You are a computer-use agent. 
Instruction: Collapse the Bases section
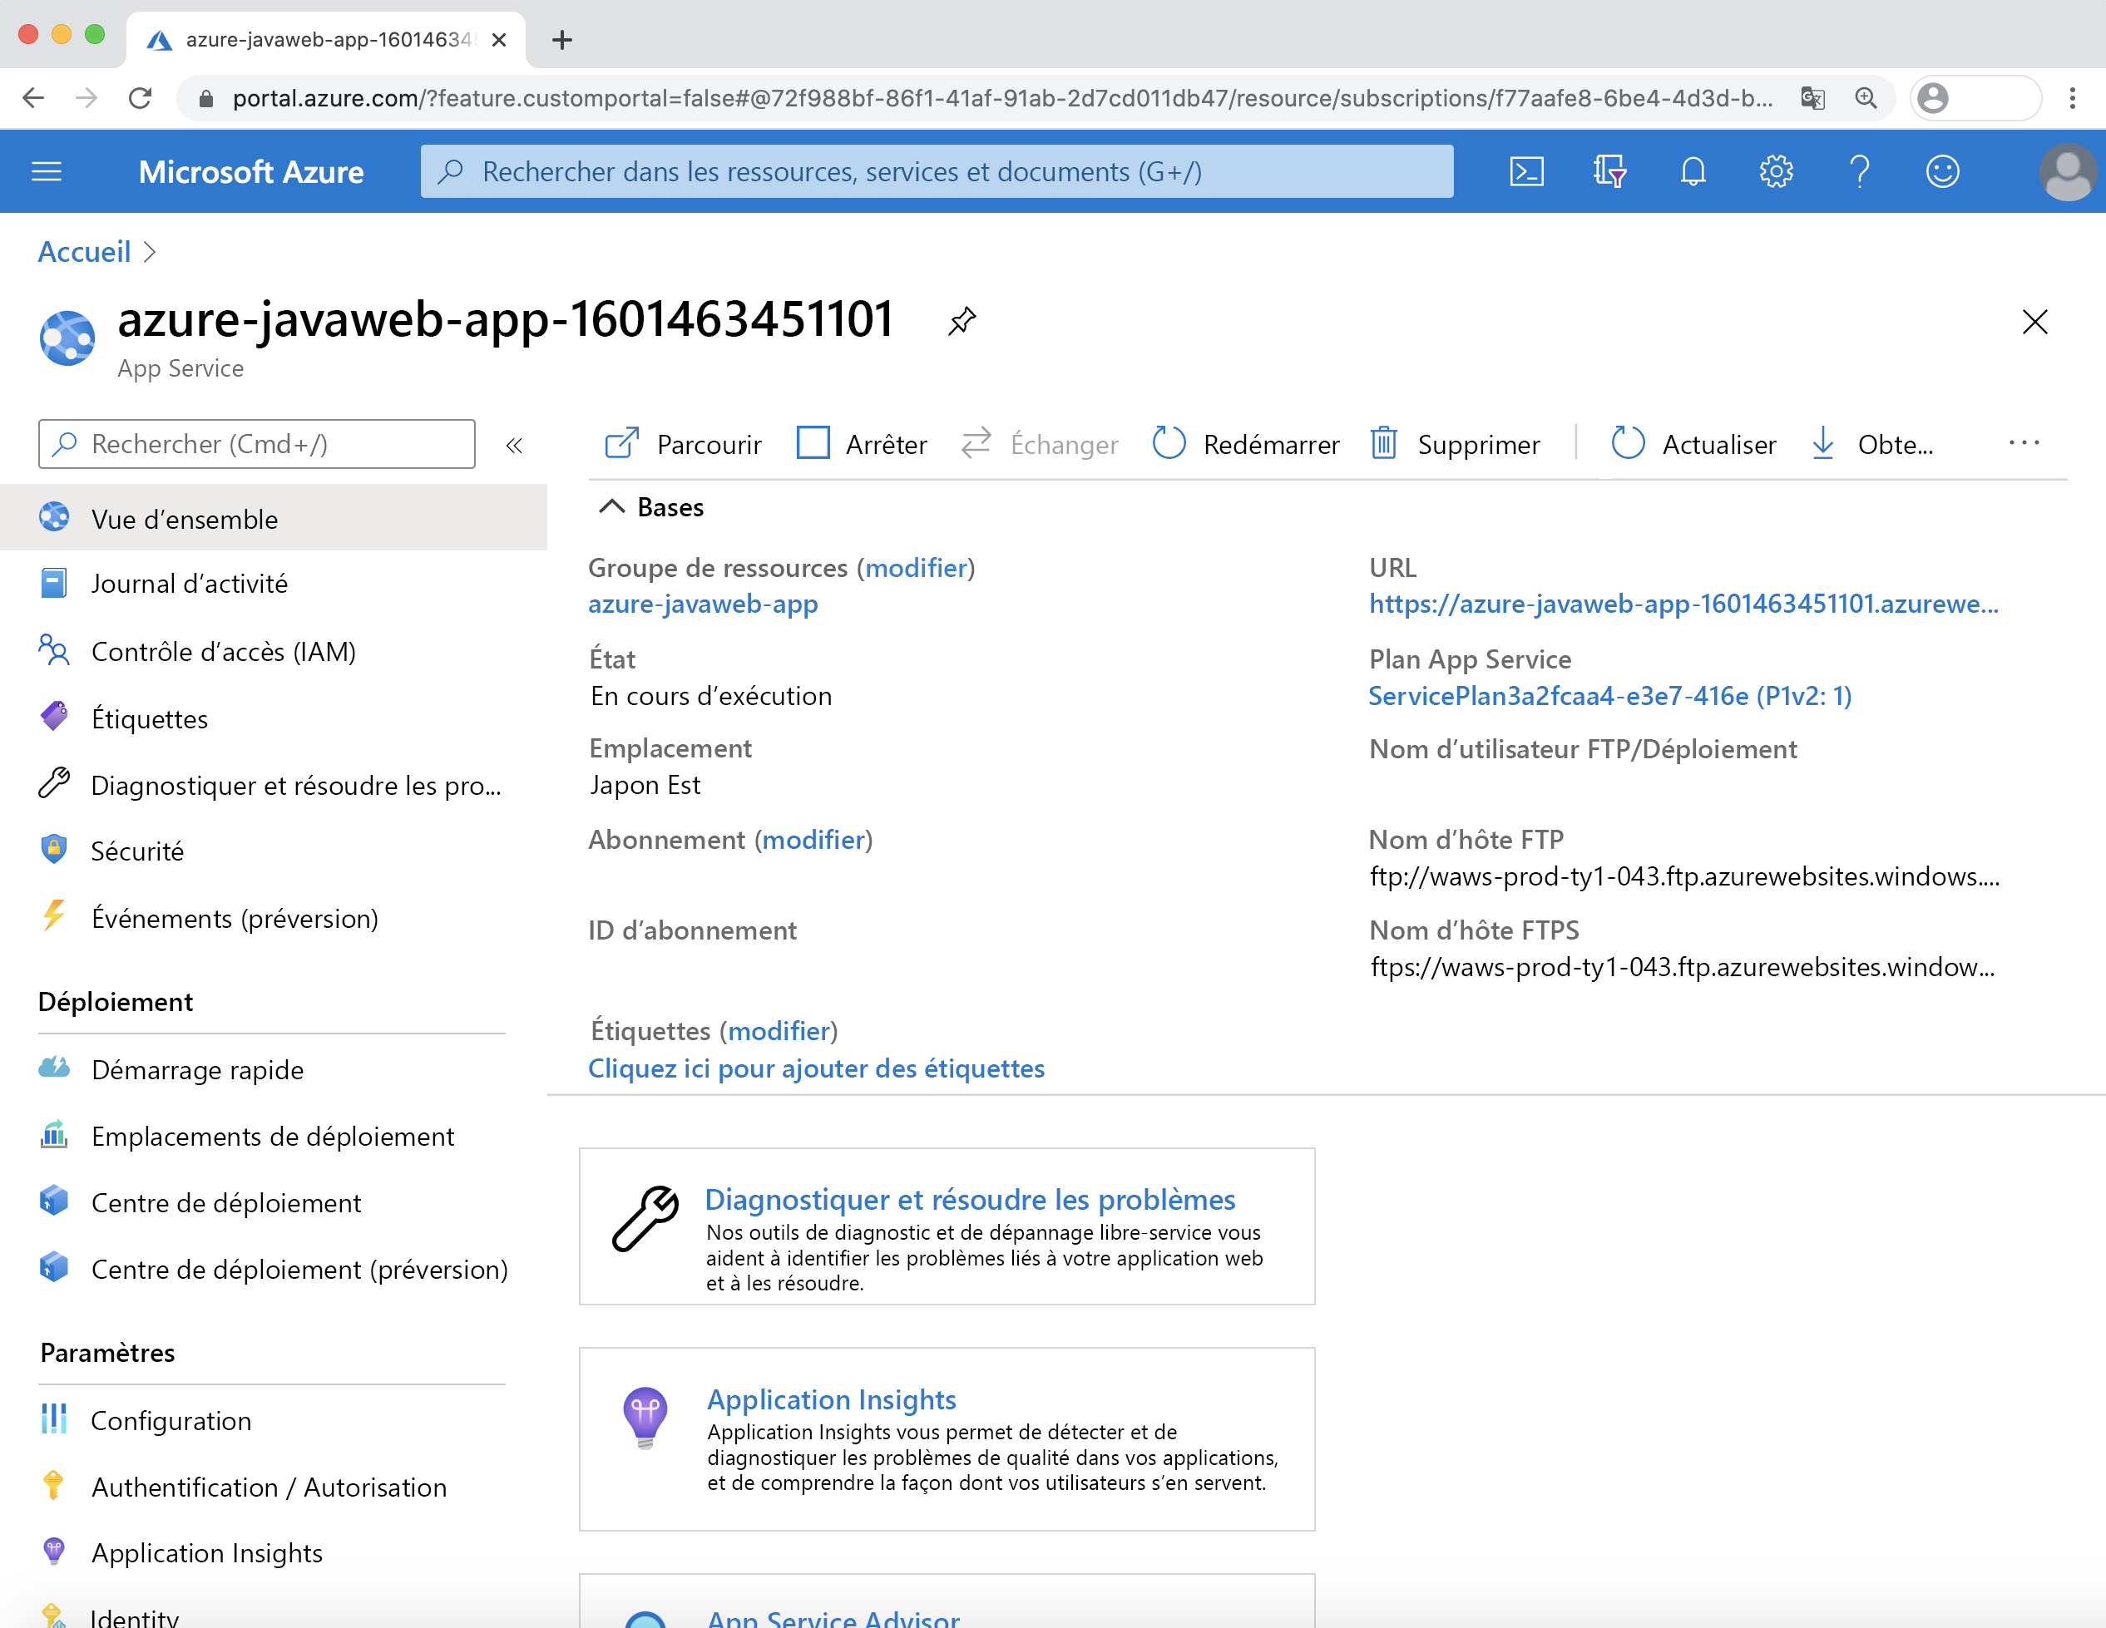611,507
